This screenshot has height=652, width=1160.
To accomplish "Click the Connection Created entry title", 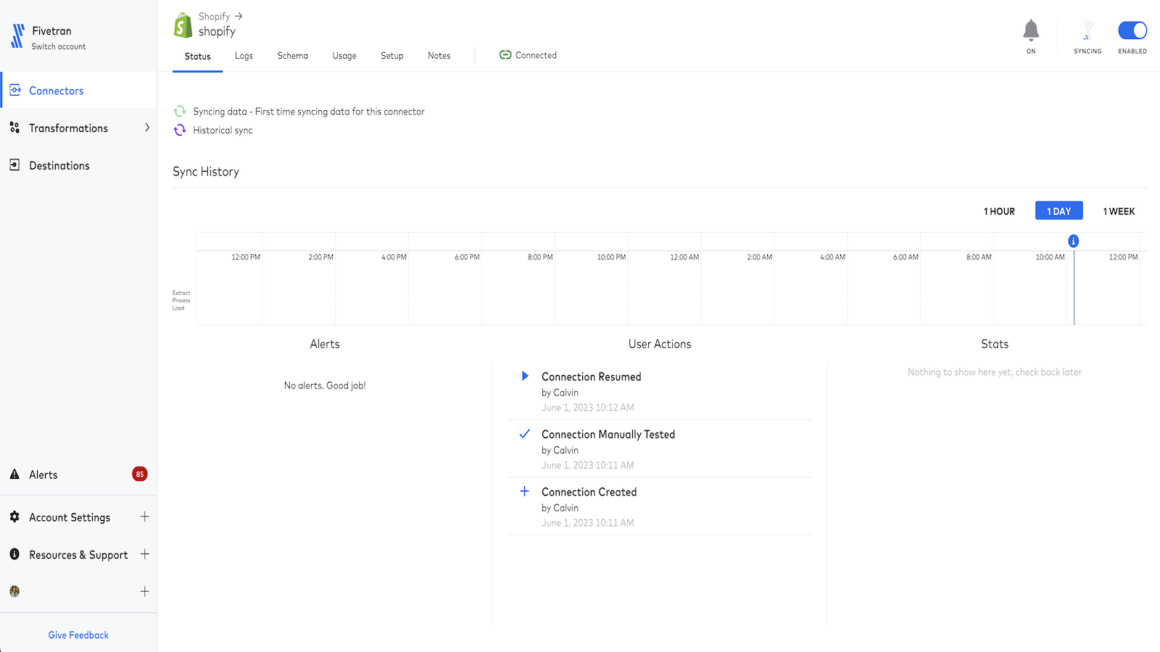I will 589,492.
